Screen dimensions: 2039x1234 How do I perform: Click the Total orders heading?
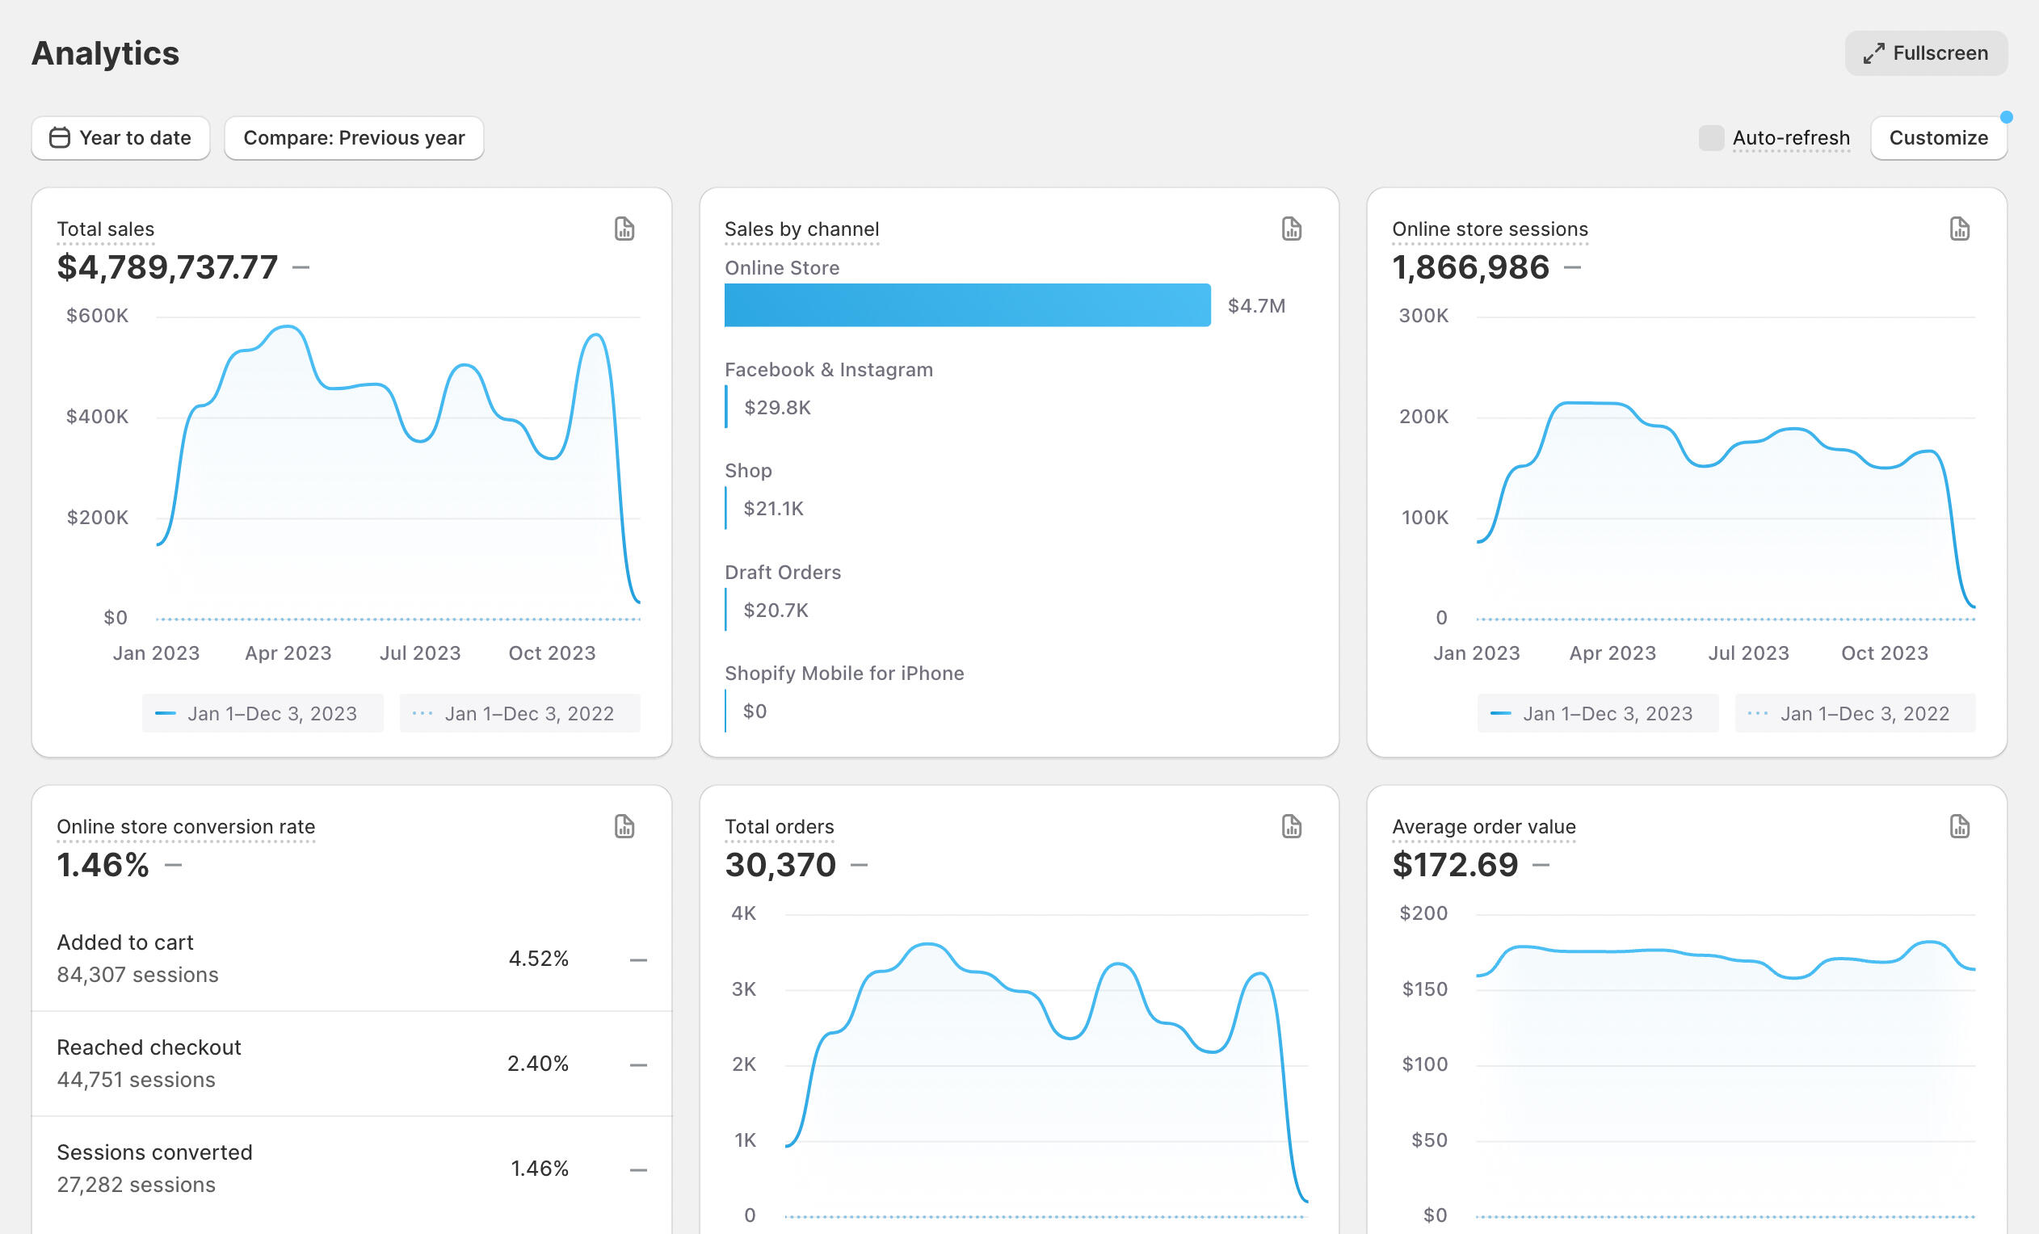(x=779, y=826)
